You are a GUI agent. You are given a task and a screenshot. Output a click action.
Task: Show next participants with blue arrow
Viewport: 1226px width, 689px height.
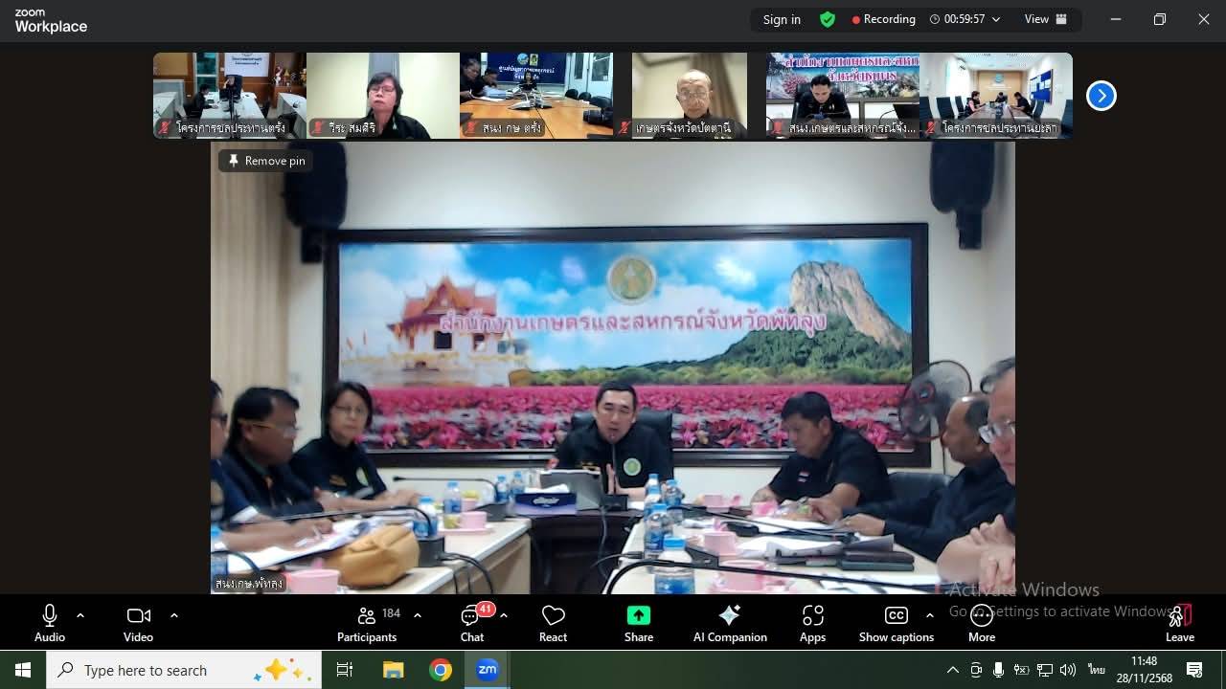(1101, 96)
